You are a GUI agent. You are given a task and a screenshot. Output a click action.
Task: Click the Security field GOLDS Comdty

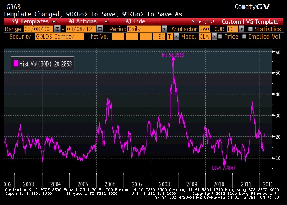pos(59,37)
